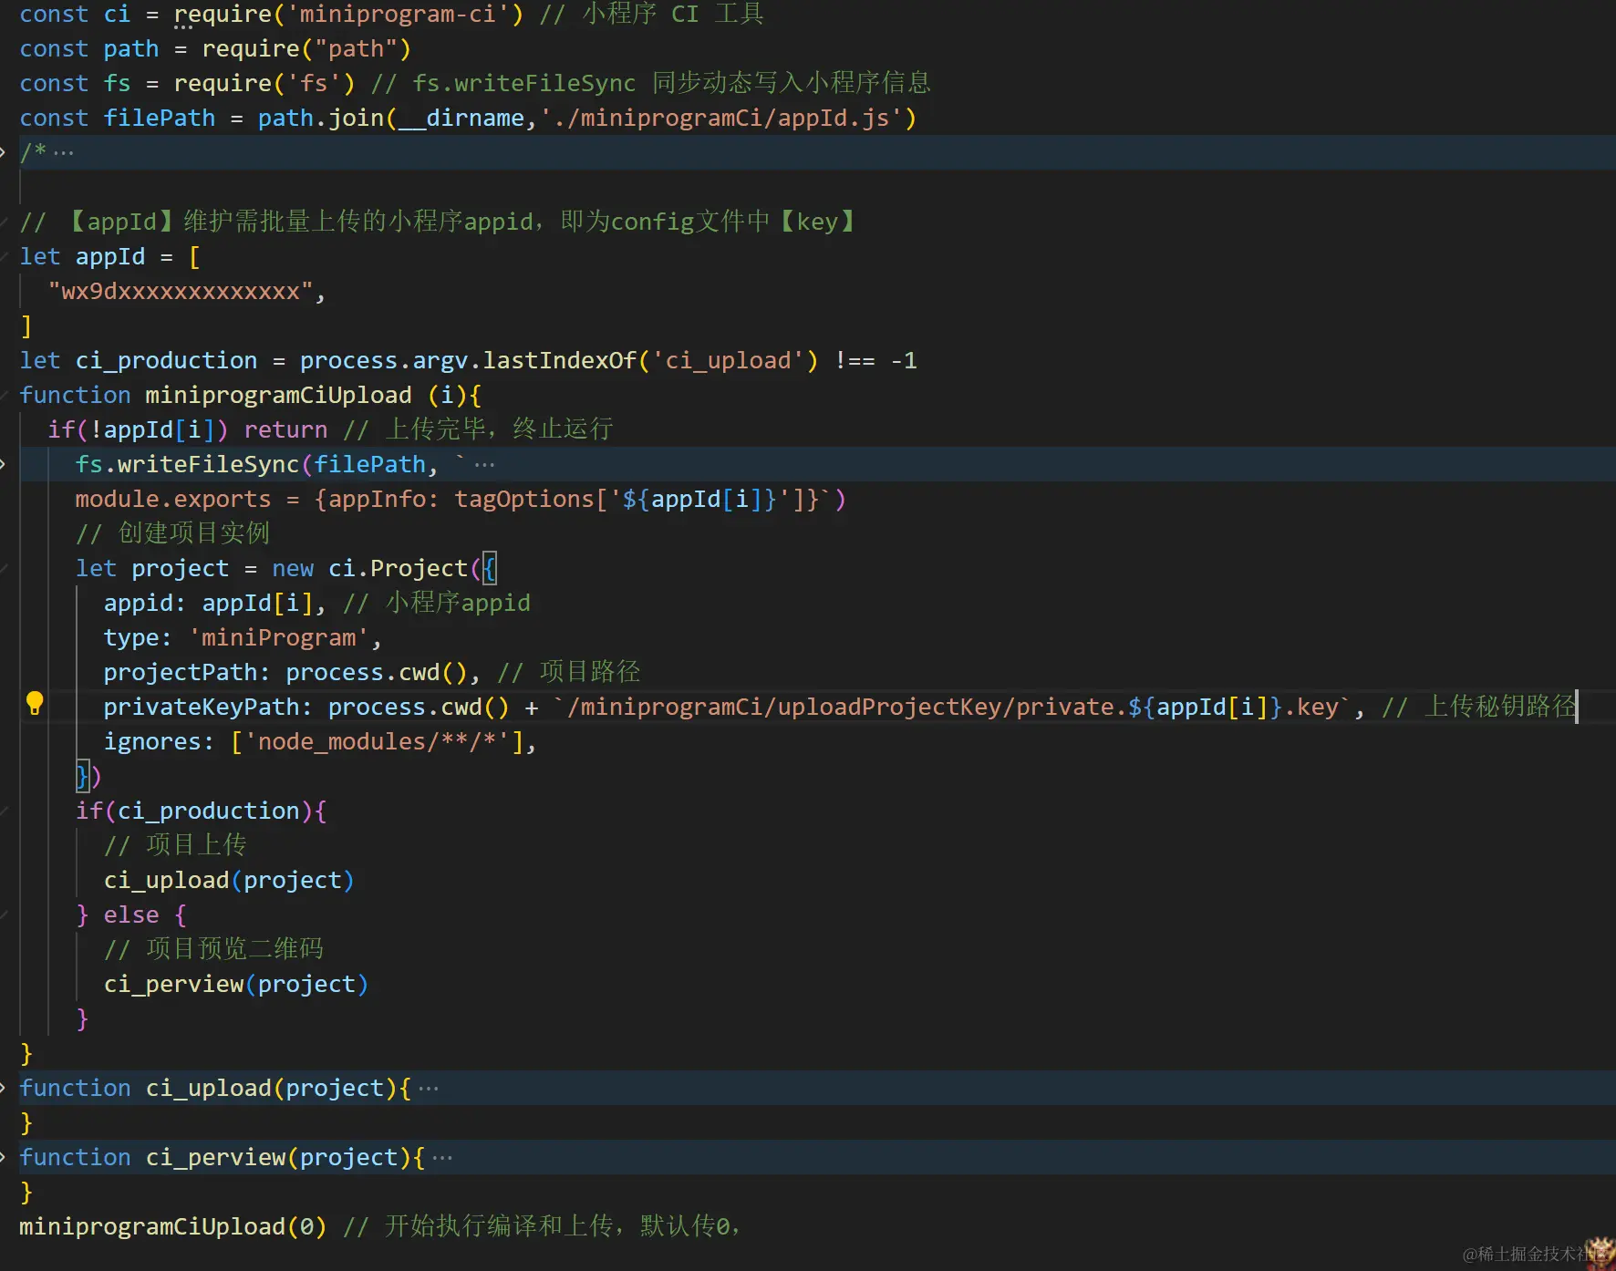Click the 【appId】 comment line above let appId

tap(439, 222)
